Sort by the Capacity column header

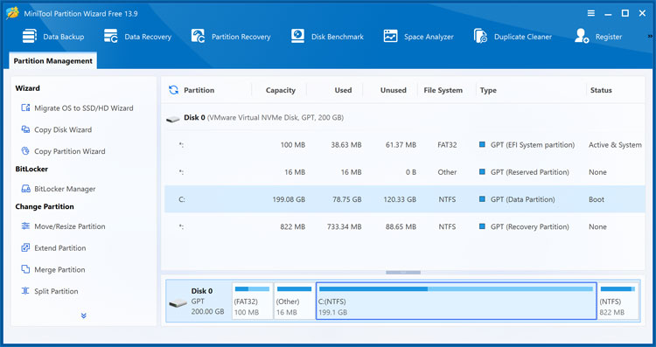(280, 90)
